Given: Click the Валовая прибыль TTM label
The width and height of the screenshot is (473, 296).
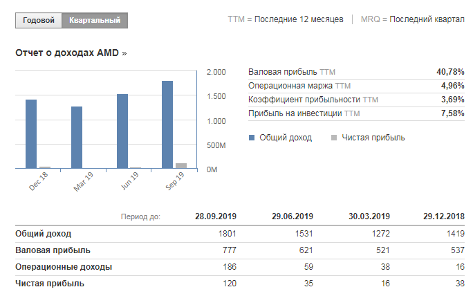Looking at the screenshot, I should point(292,72).
